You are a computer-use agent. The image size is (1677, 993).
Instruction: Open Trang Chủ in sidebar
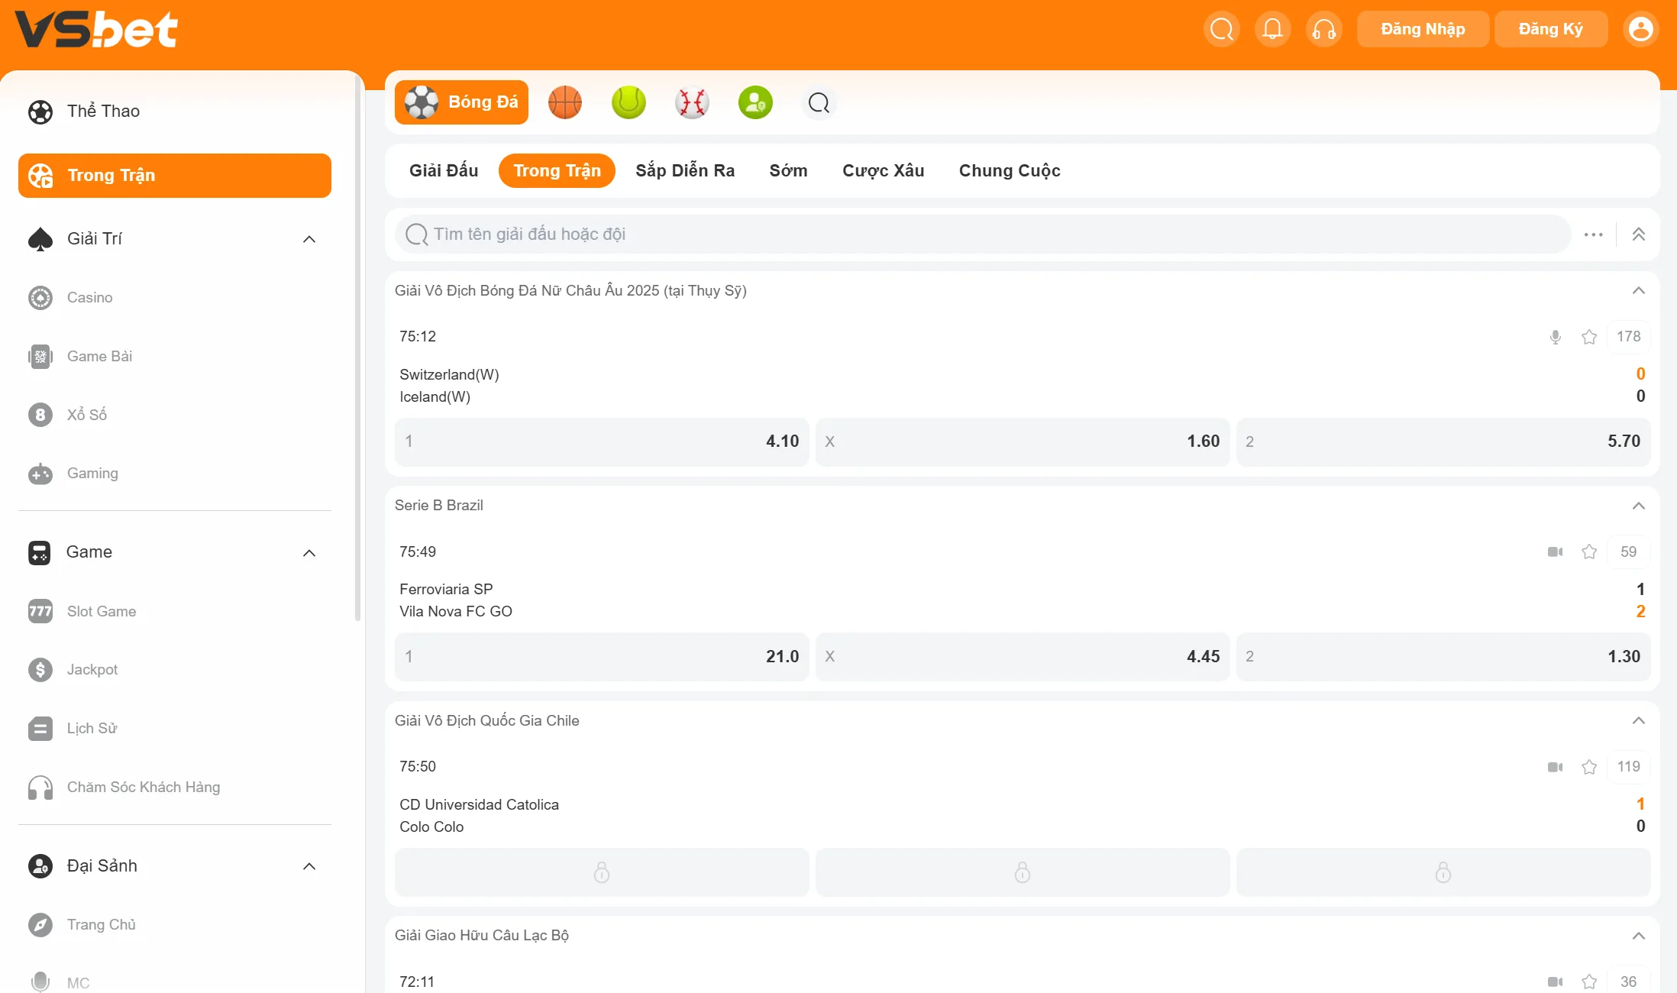175,925
